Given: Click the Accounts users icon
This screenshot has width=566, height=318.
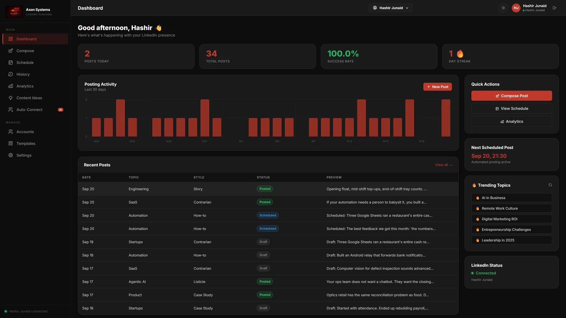Looking at the screenshot, I should [x=11, y=132].
